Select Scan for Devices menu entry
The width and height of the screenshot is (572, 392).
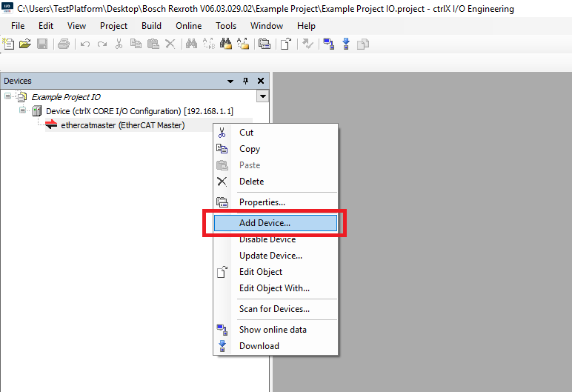point(274,309)
